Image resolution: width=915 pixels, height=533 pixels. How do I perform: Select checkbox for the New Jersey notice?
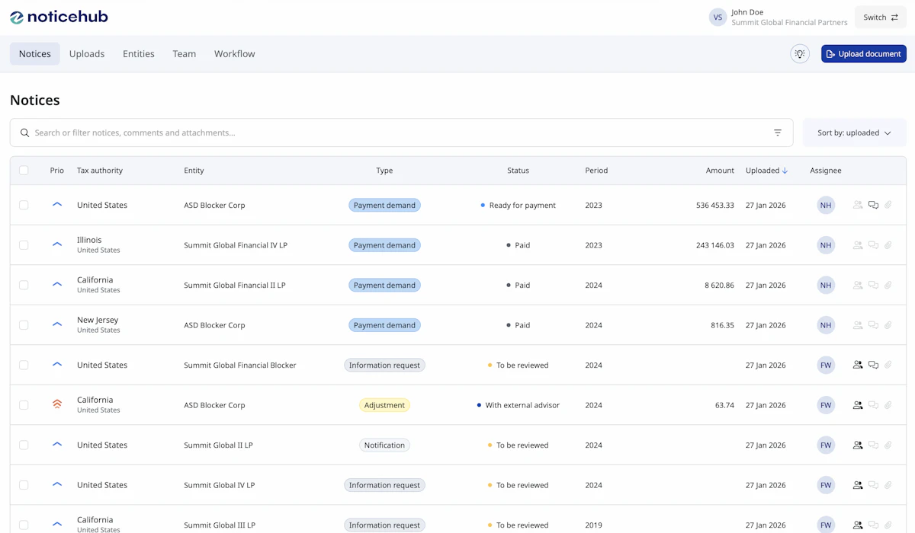pos(24,325)
